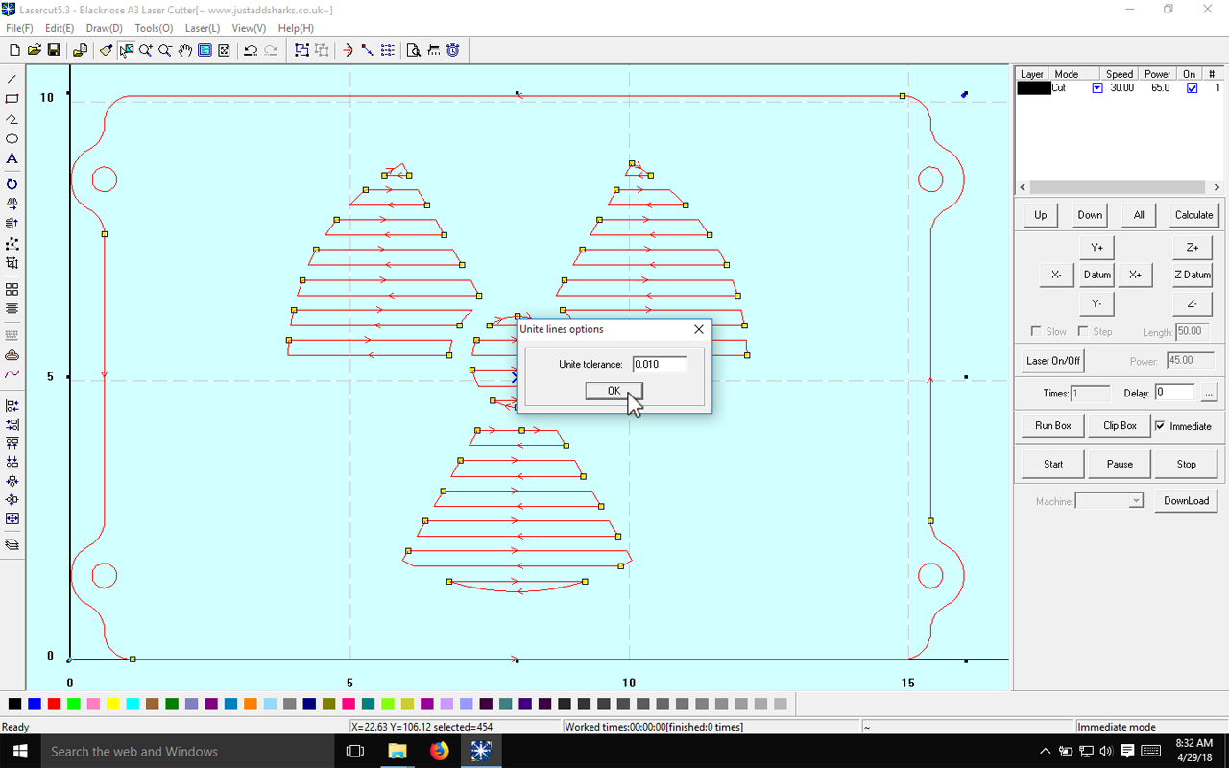The image size is (1229, 768).
Task: Click the Unite tolerance input field
Action: coord(659,364)
